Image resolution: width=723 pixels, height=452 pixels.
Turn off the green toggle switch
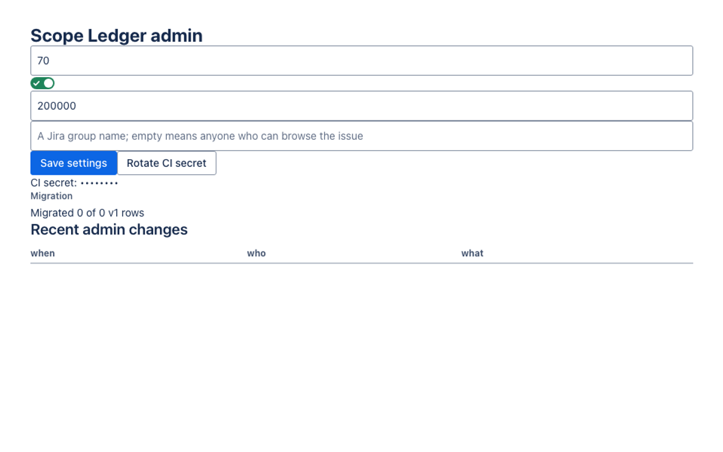click(x=43, y=83)
